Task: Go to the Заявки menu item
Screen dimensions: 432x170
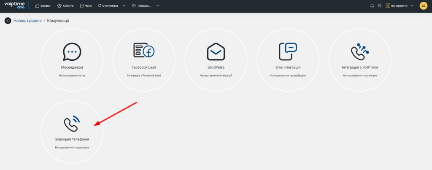Action: (43, 6)
